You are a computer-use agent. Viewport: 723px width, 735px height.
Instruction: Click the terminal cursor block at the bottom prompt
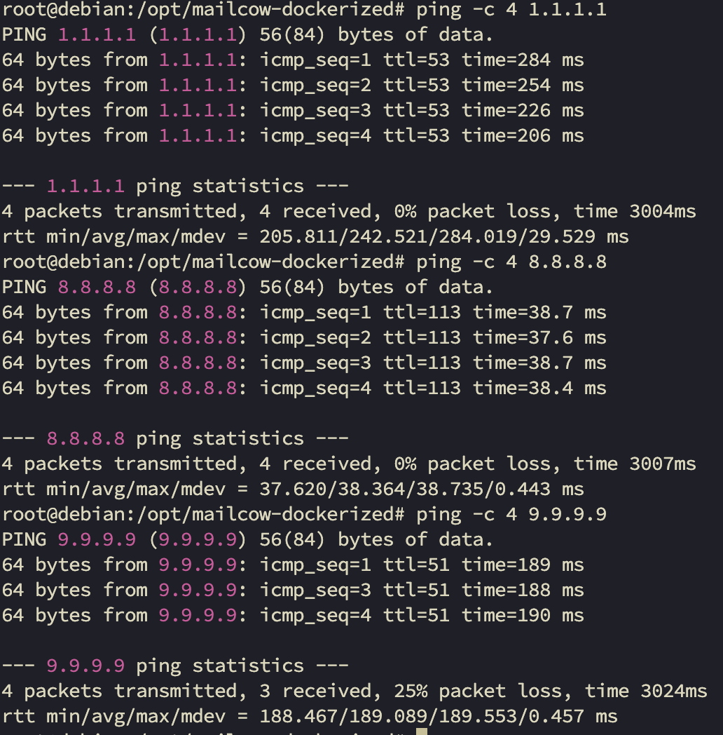click(421, 731)
